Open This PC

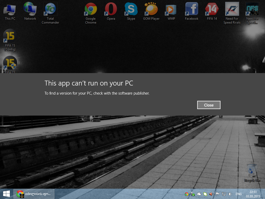point(10,9)
